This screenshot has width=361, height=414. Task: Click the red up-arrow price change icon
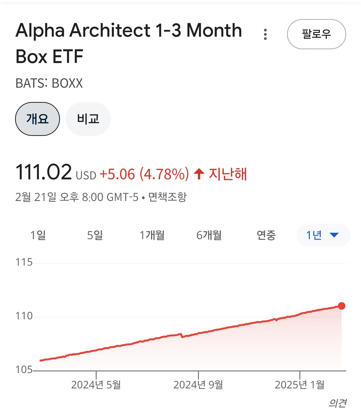point(199,174)
